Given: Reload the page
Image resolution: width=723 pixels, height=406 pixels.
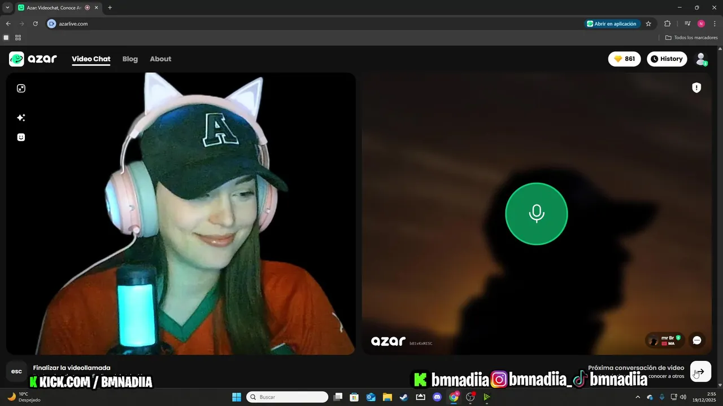Looking at the screenshot, I should click(35, 24).
